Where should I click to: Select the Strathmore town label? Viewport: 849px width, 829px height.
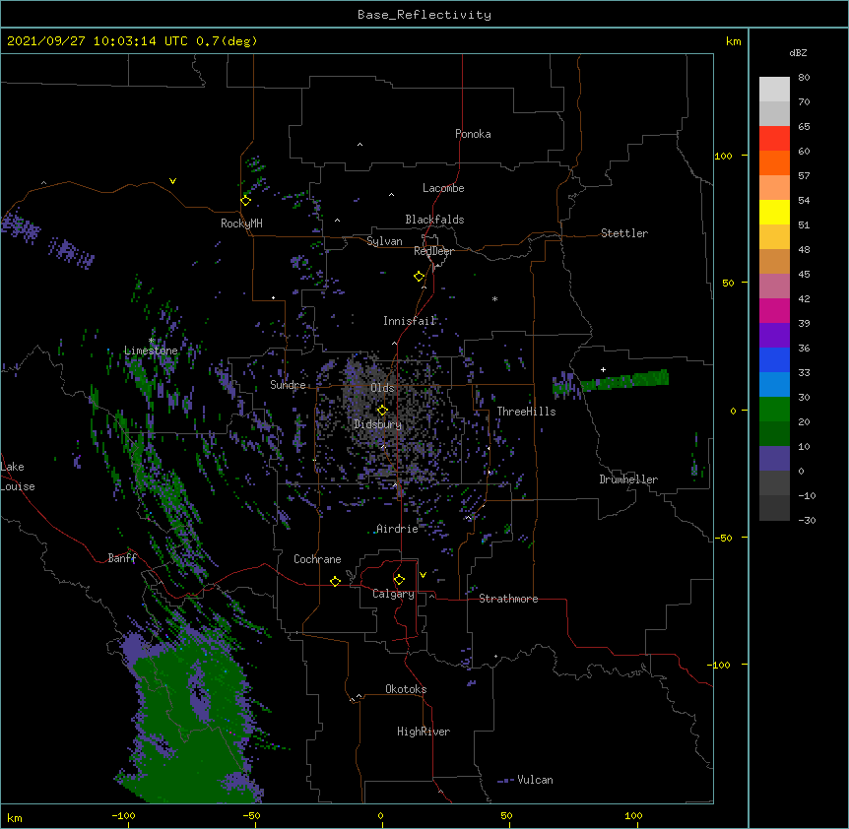point(508,599)
